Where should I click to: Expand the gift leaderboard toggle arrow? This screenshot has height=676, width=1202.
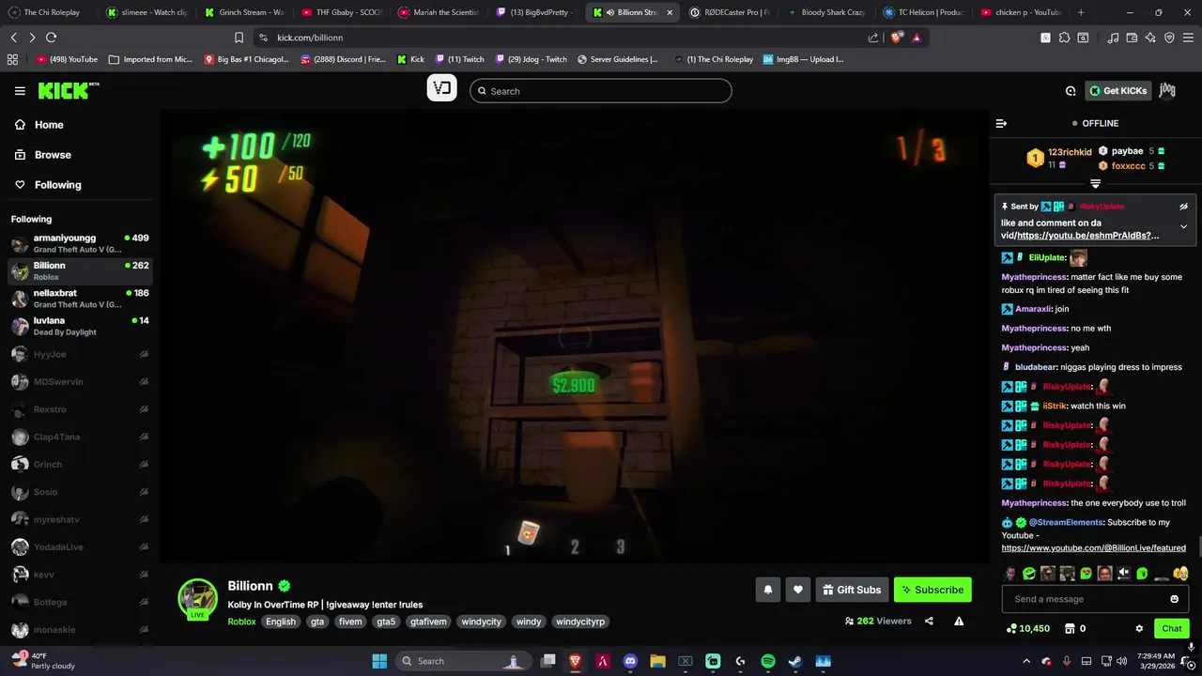coord(1095,184)
